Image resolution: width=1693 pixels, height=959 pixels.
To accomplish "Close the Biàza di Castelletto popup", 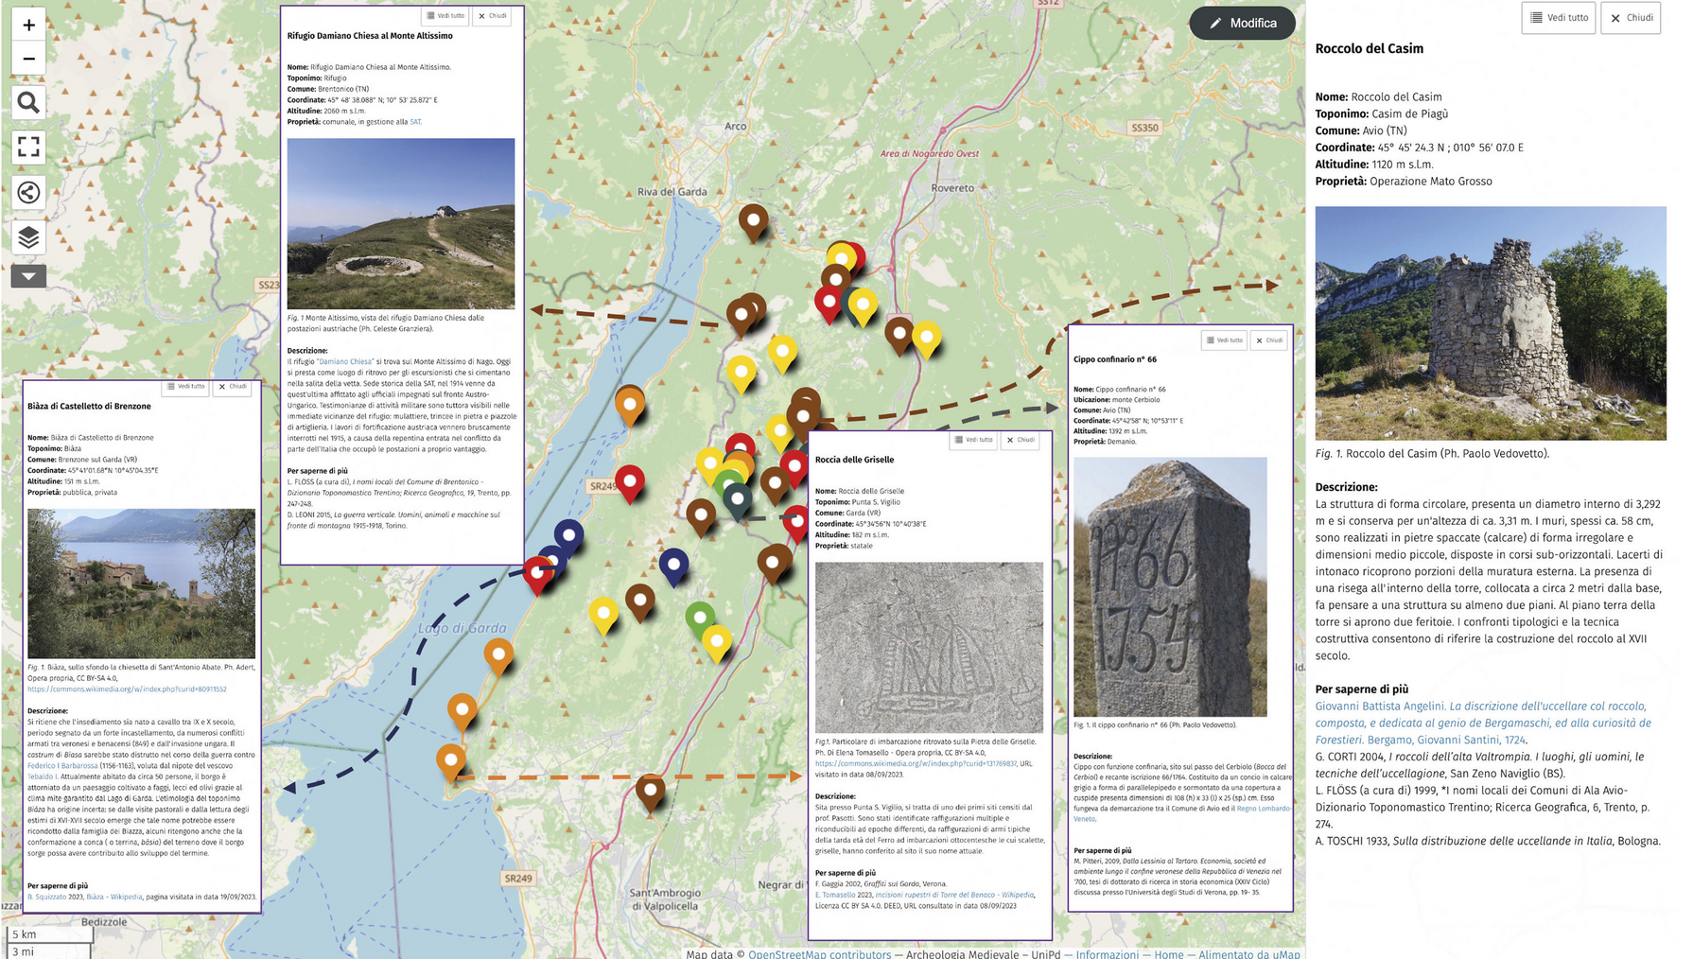I will coord(232,387).
